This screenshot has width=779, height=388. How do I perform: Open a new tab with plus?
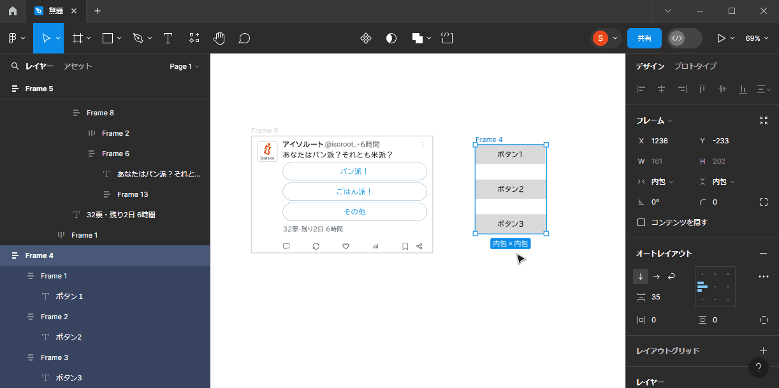(x=98, y=11)
